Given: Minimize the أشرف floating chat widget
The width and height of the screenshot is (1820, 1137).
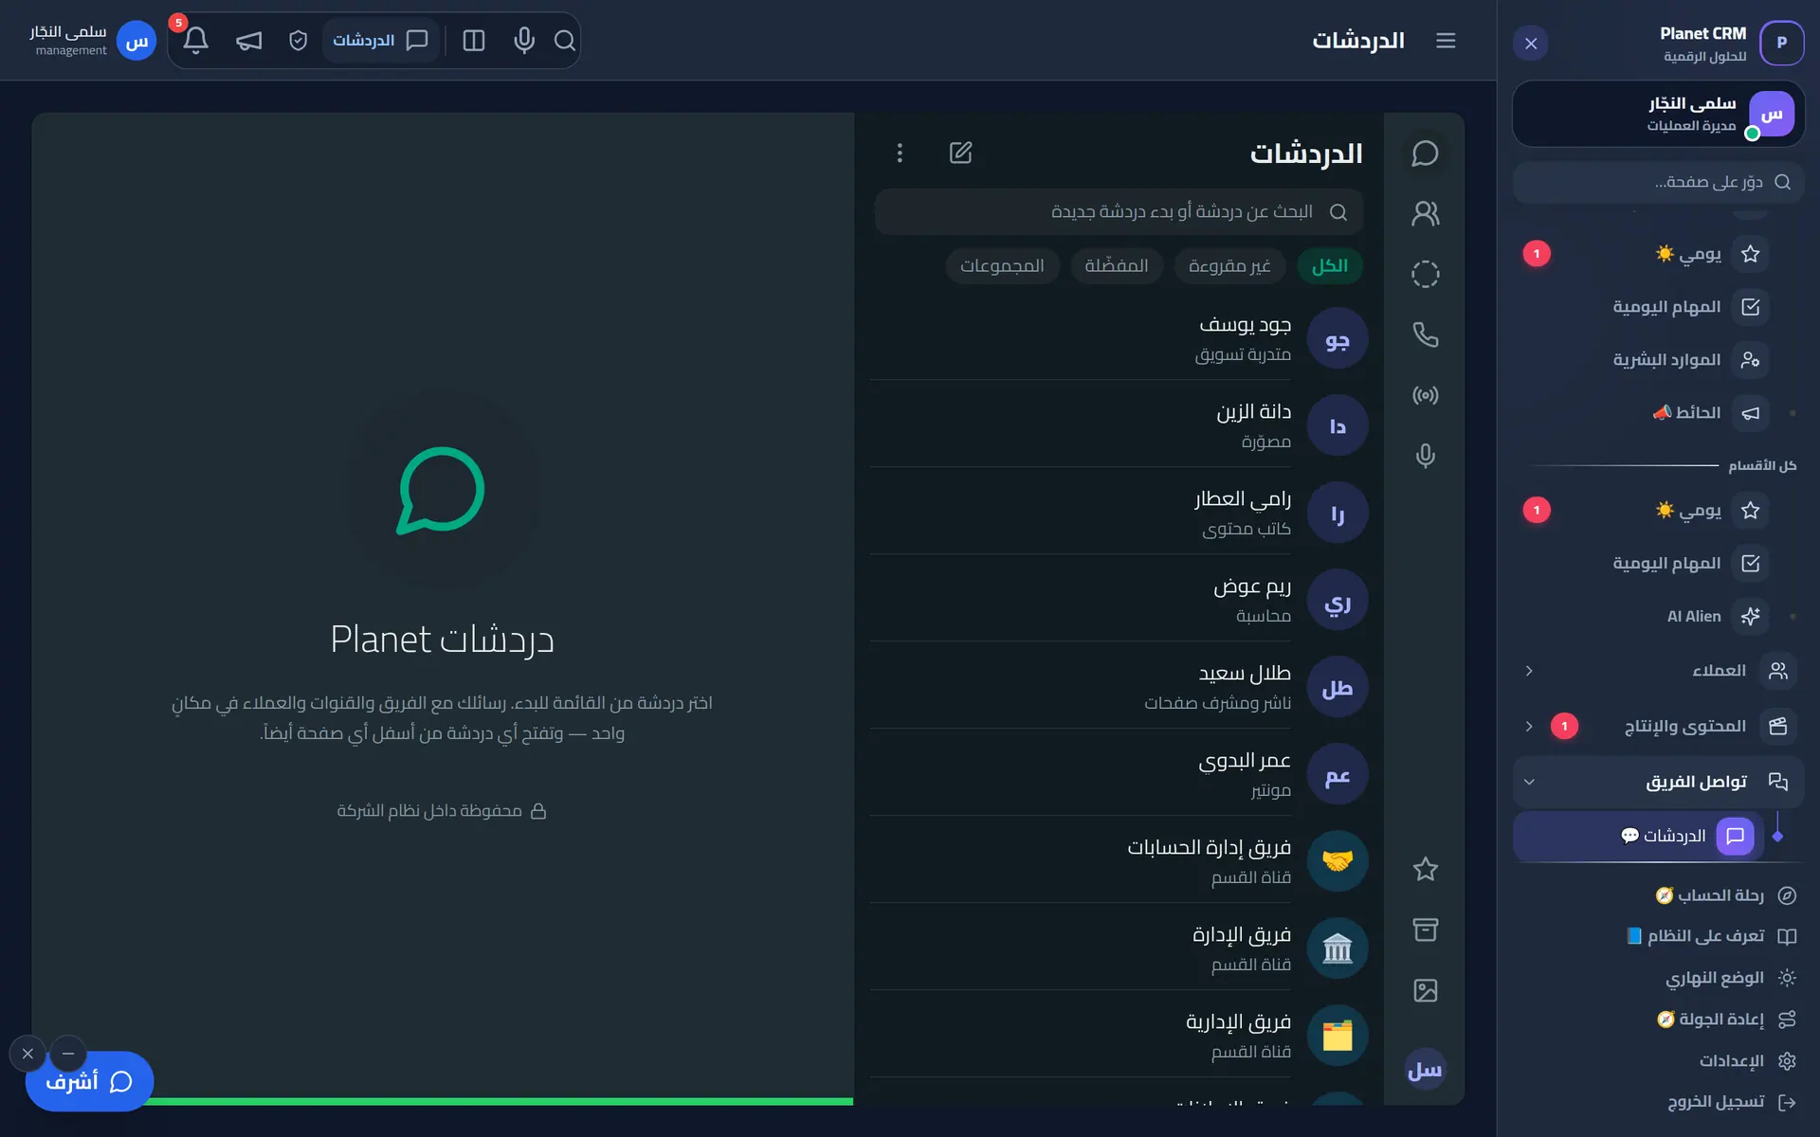Looking at the screenshot, I should pyautogui.click(x=68, y=1054).
